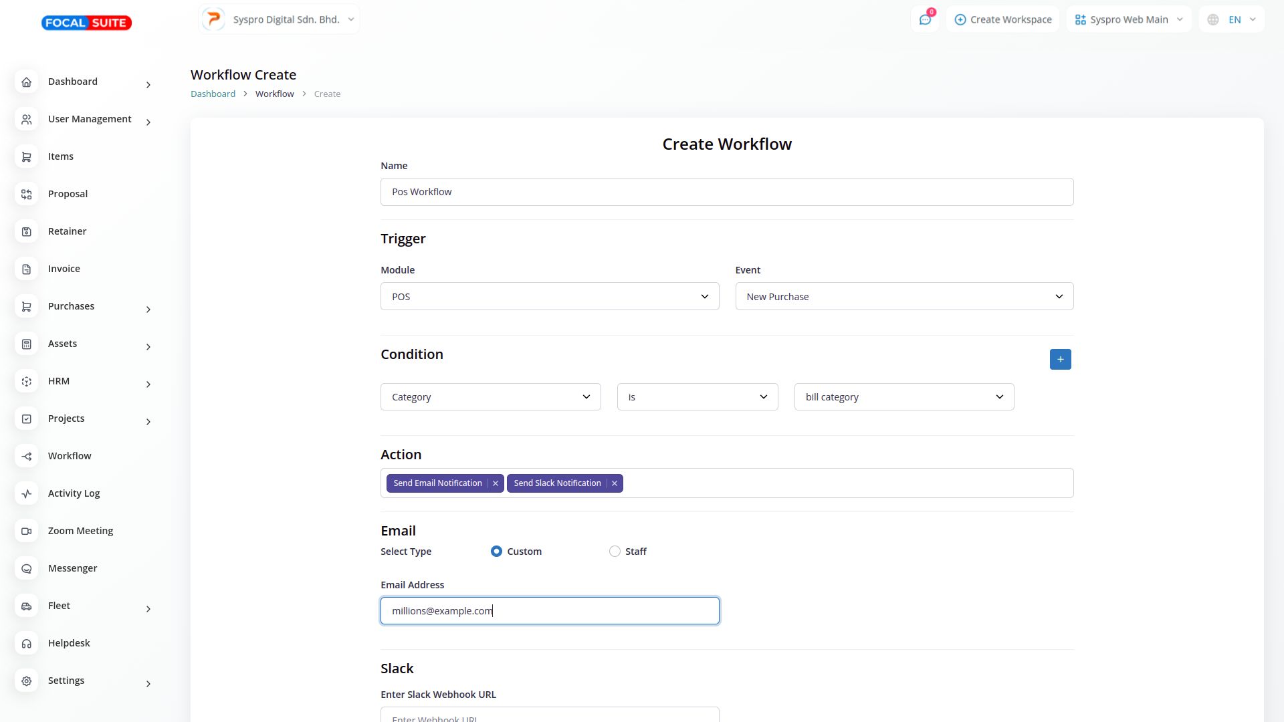The height and width of the screenshot is (722, 1284).
Task: Click the Messenger chat bubble icon
Action: tap(27, 568)
